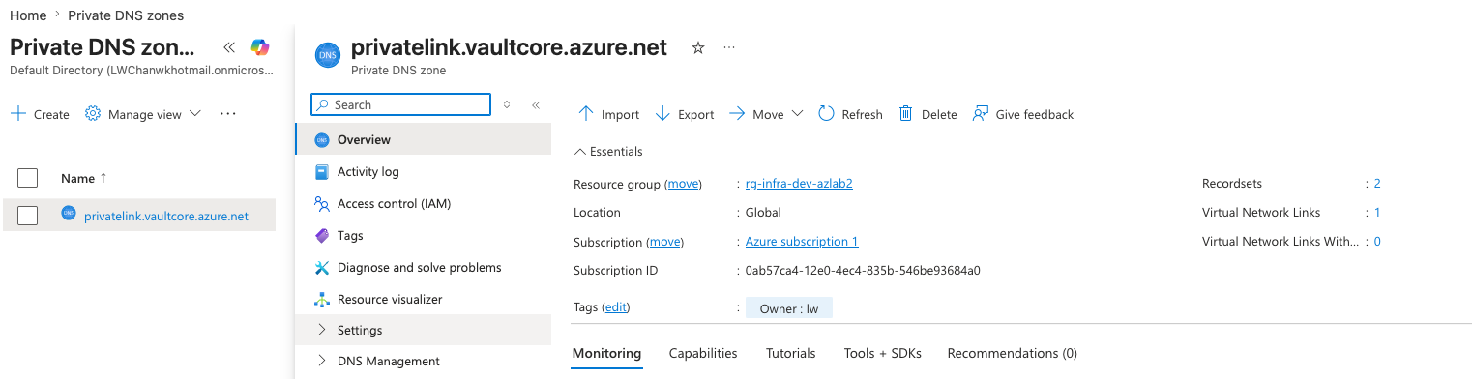1472x379 pixels.
Task: Click the Location value Global
Action: 763,213
